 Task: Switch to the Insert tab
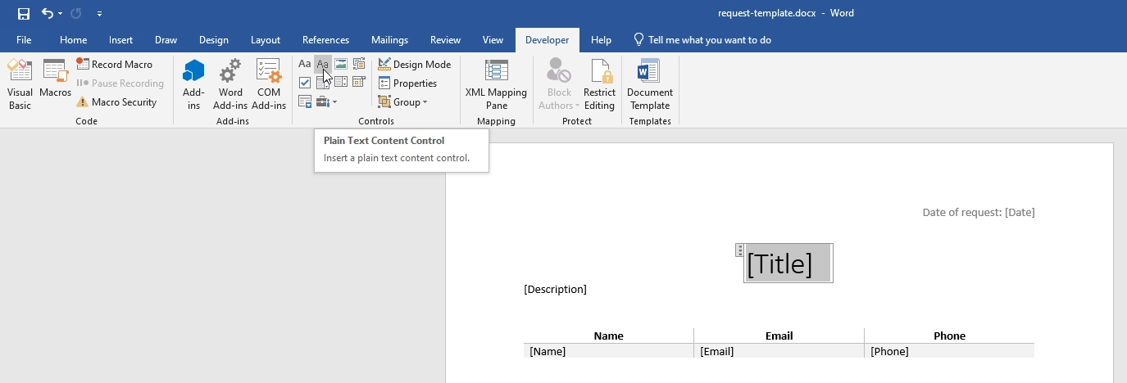pos(120,40)
